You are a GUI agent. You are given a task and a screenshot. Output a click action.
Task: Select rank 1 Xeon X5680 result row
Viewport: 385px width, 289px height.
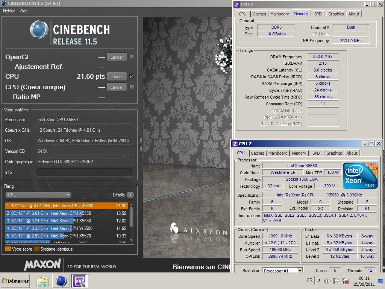tap(67, 206)
